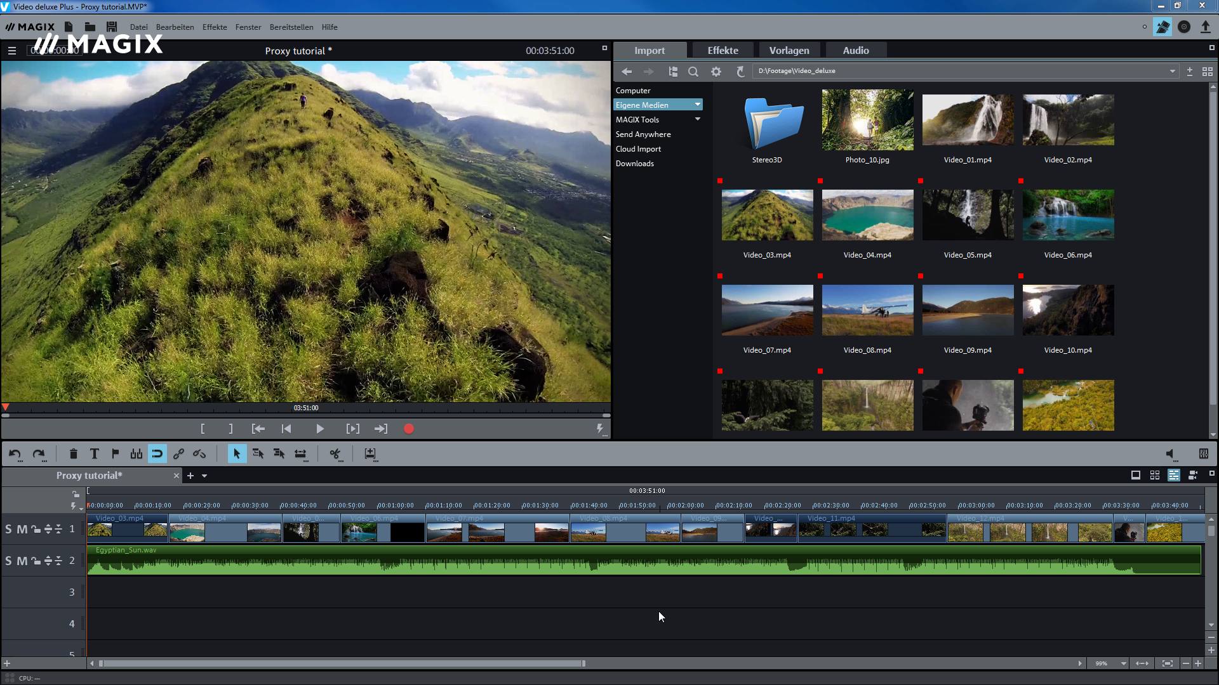
Task: Click the scissors cut icon
Action: (335, 454)
